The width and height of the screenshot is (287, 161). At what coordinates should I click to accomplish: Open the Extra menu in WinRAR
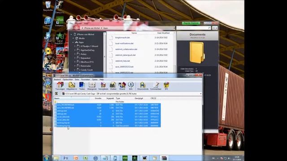click(77, 80)
